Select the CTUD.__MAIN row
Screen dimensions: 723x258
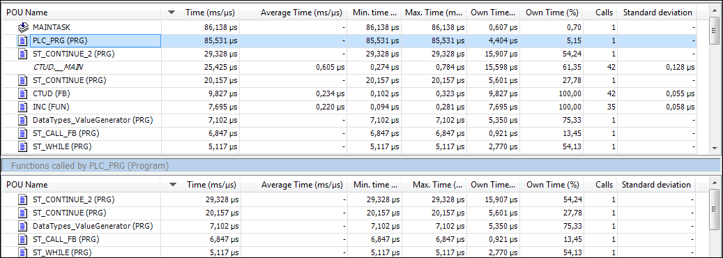point(349,68)
